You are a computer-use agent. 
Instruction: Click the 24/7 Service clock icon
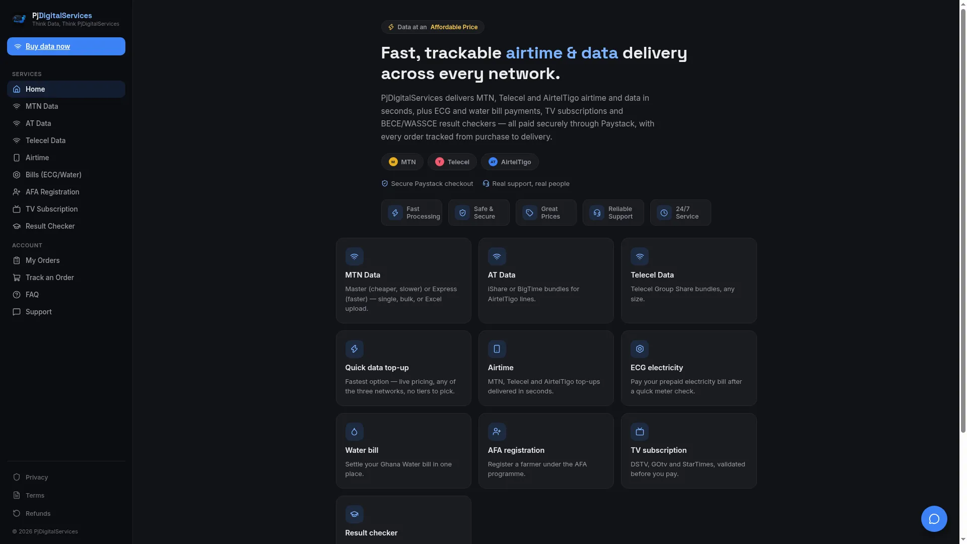(664, 213)
